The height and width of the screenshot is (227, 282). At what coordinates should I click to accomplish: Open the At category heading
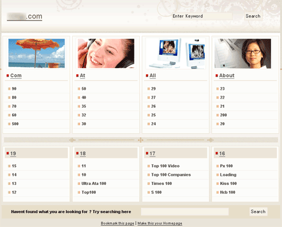(83, 76)
